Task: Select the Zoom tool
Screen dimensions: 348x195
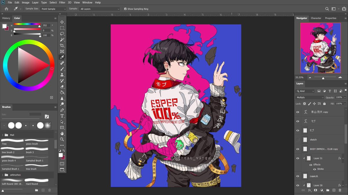Action: [62, 139]
